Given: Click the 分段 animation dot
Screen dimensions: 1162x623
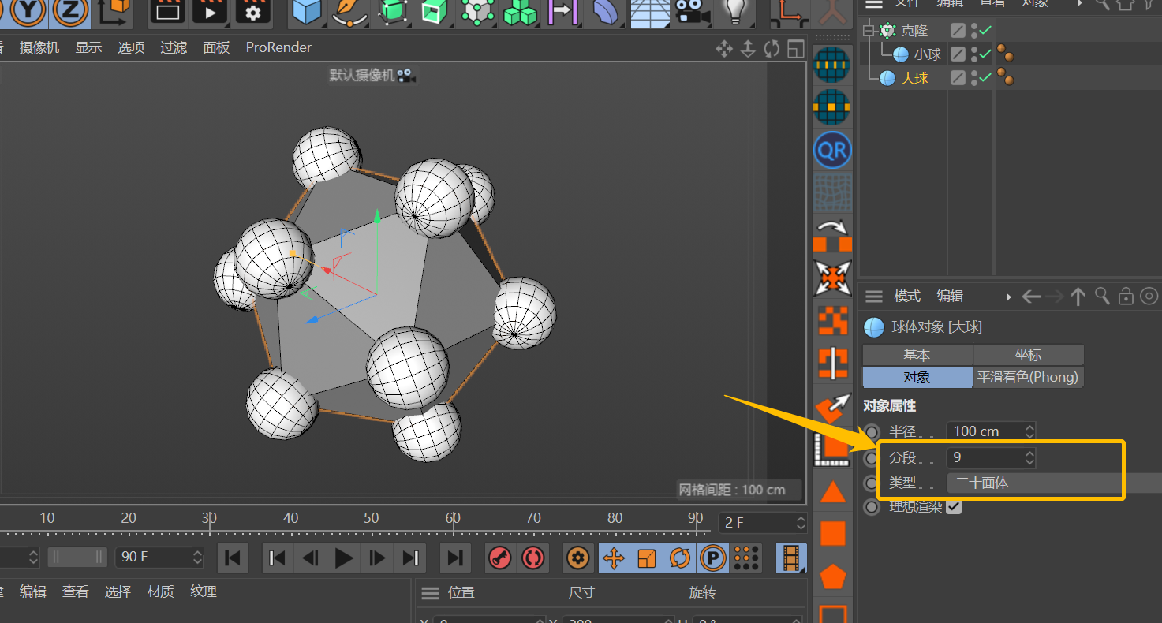Looking at the screenshot, I should click(872, 457).
